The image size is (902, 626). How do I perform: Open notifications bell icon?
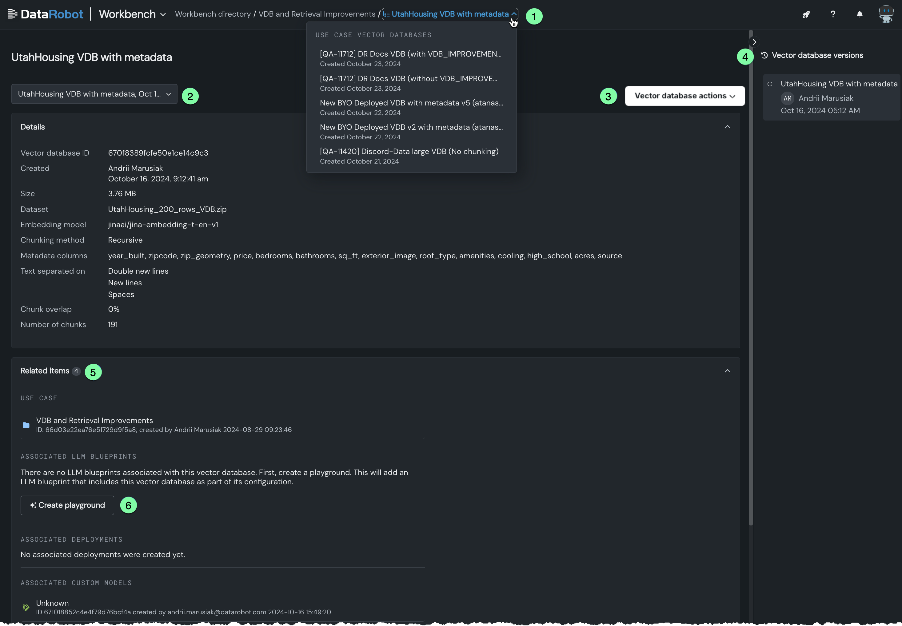[859, 14]
